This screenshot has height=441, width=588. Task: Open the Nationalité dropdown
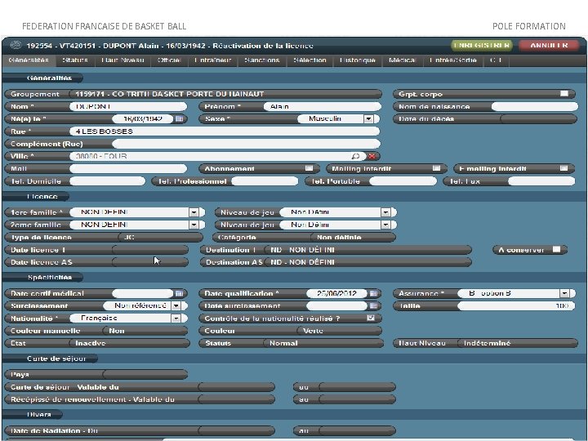[176, 318]
